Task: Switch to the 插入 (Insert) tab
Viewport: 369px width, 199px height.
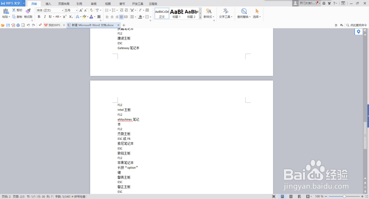Action: (x=48, y=4)
